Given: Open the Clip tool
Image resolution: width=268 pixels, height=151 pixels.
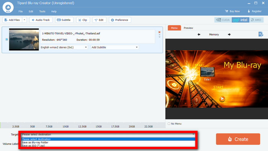Looking at the screenshot, I should pyautogui.click(x=83, y=20).
